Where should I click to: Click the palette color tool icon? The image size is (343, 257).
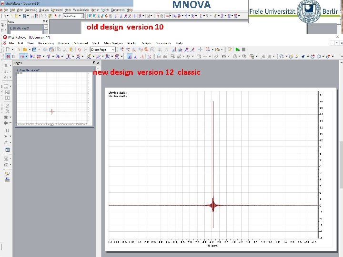point(291,57)
